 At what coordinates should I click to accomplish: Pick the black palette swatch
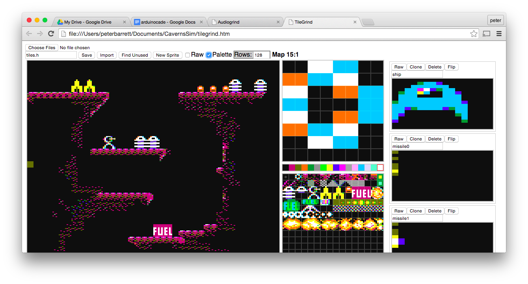(286, 168)
